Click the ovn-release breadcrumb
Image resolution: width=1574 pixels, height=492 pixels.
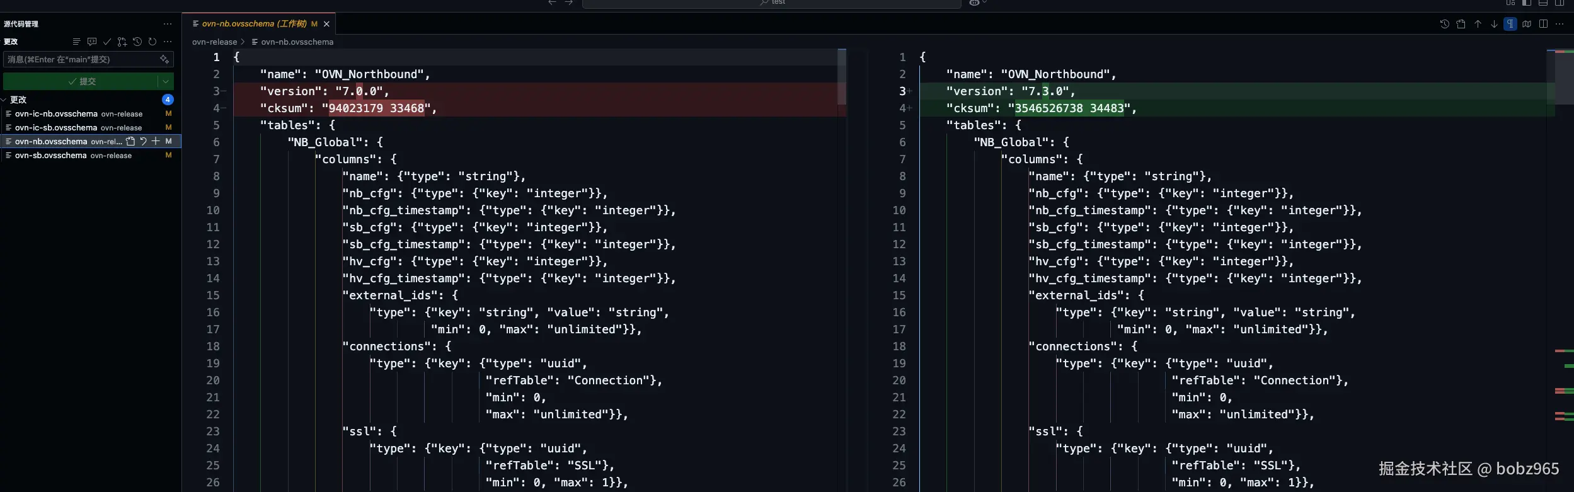(x=215, y=42)
